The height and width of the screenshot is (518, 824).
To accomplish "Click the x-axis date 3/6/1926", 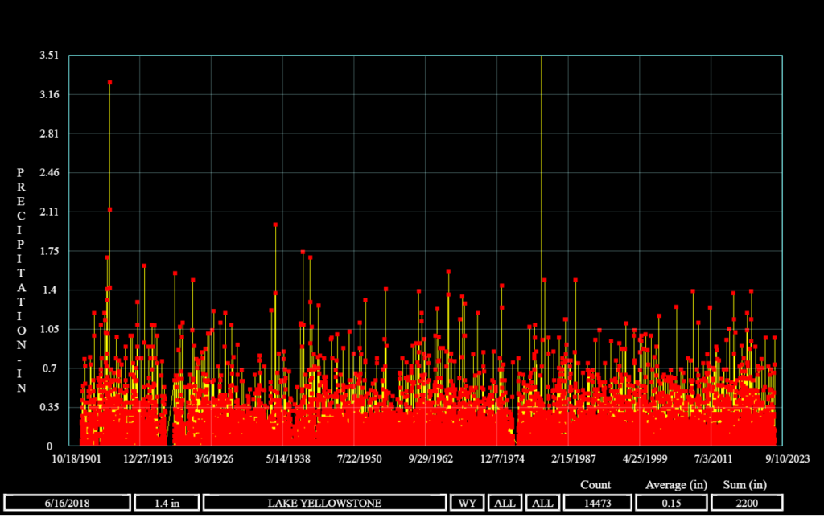I will [x=214, y=458].
